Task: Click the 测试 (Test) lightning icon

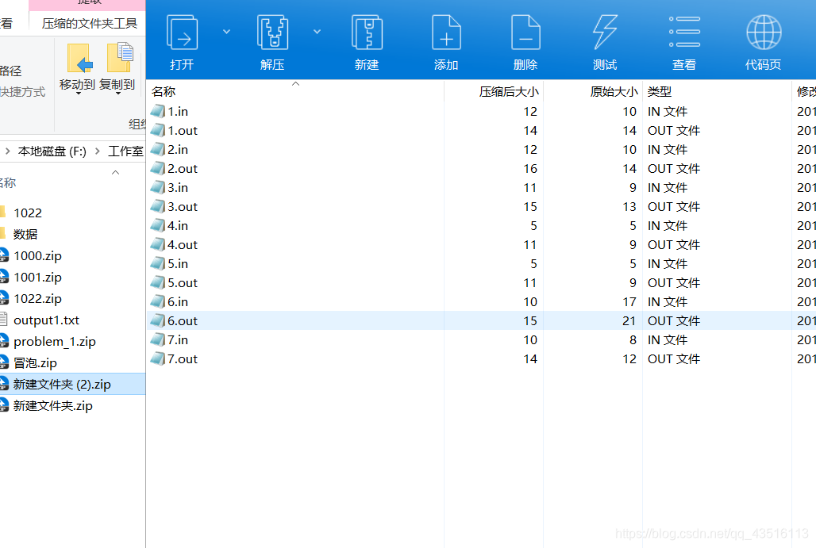Action: (x=605, y=33)
